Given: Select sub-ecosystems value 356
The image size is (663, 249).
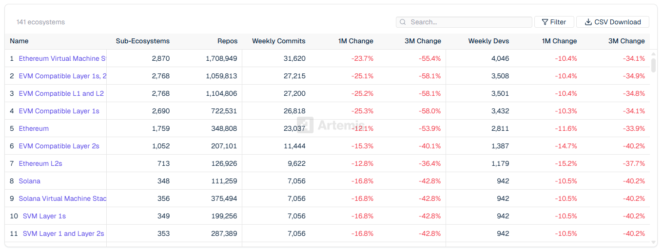Looking at the screenshot, I should pyautogui.click(x=164, y=198).
